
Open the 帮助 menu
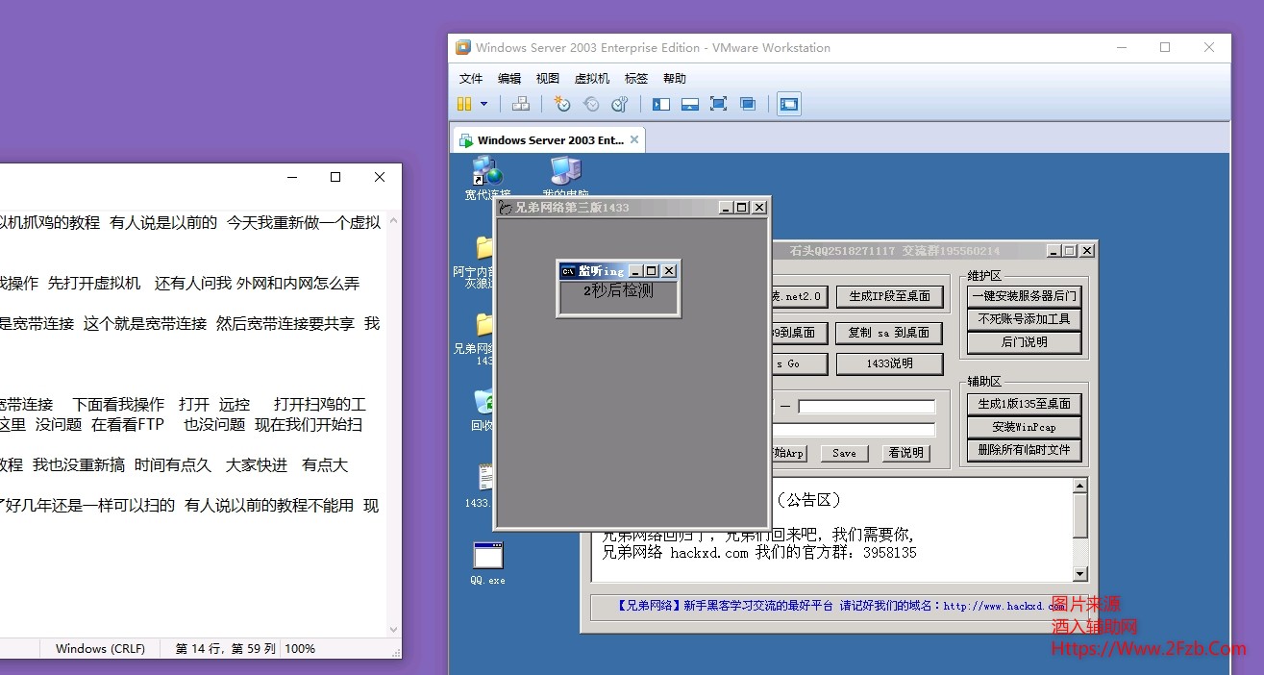pos(675,79)
